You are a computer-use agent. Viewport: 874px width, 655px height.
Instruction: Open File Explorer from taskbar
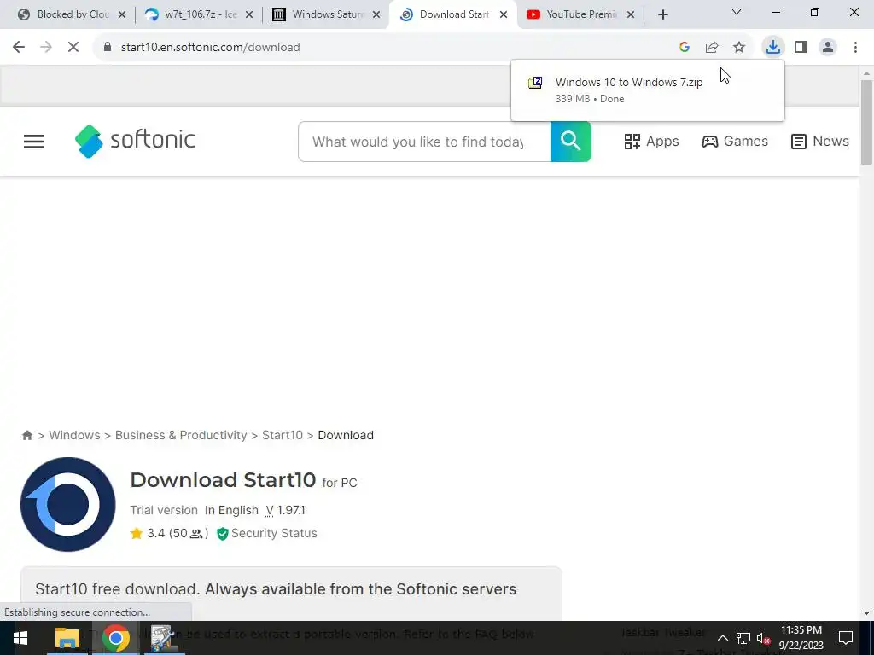(x=67, y=638)
